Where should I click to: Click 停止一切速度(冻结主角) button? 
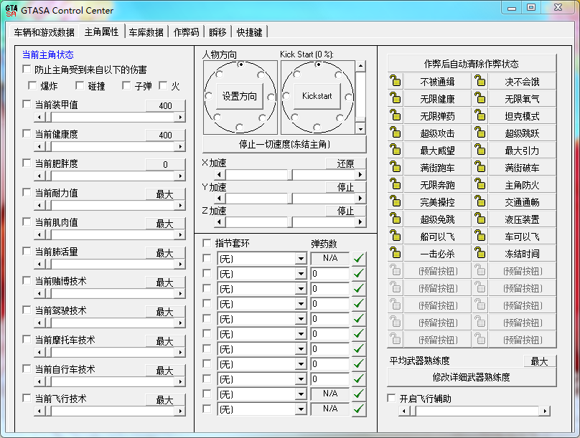(x=284, y=144)
